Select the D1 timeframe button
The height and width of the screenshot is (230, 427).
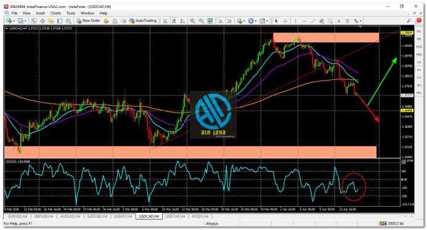(419, 77)
